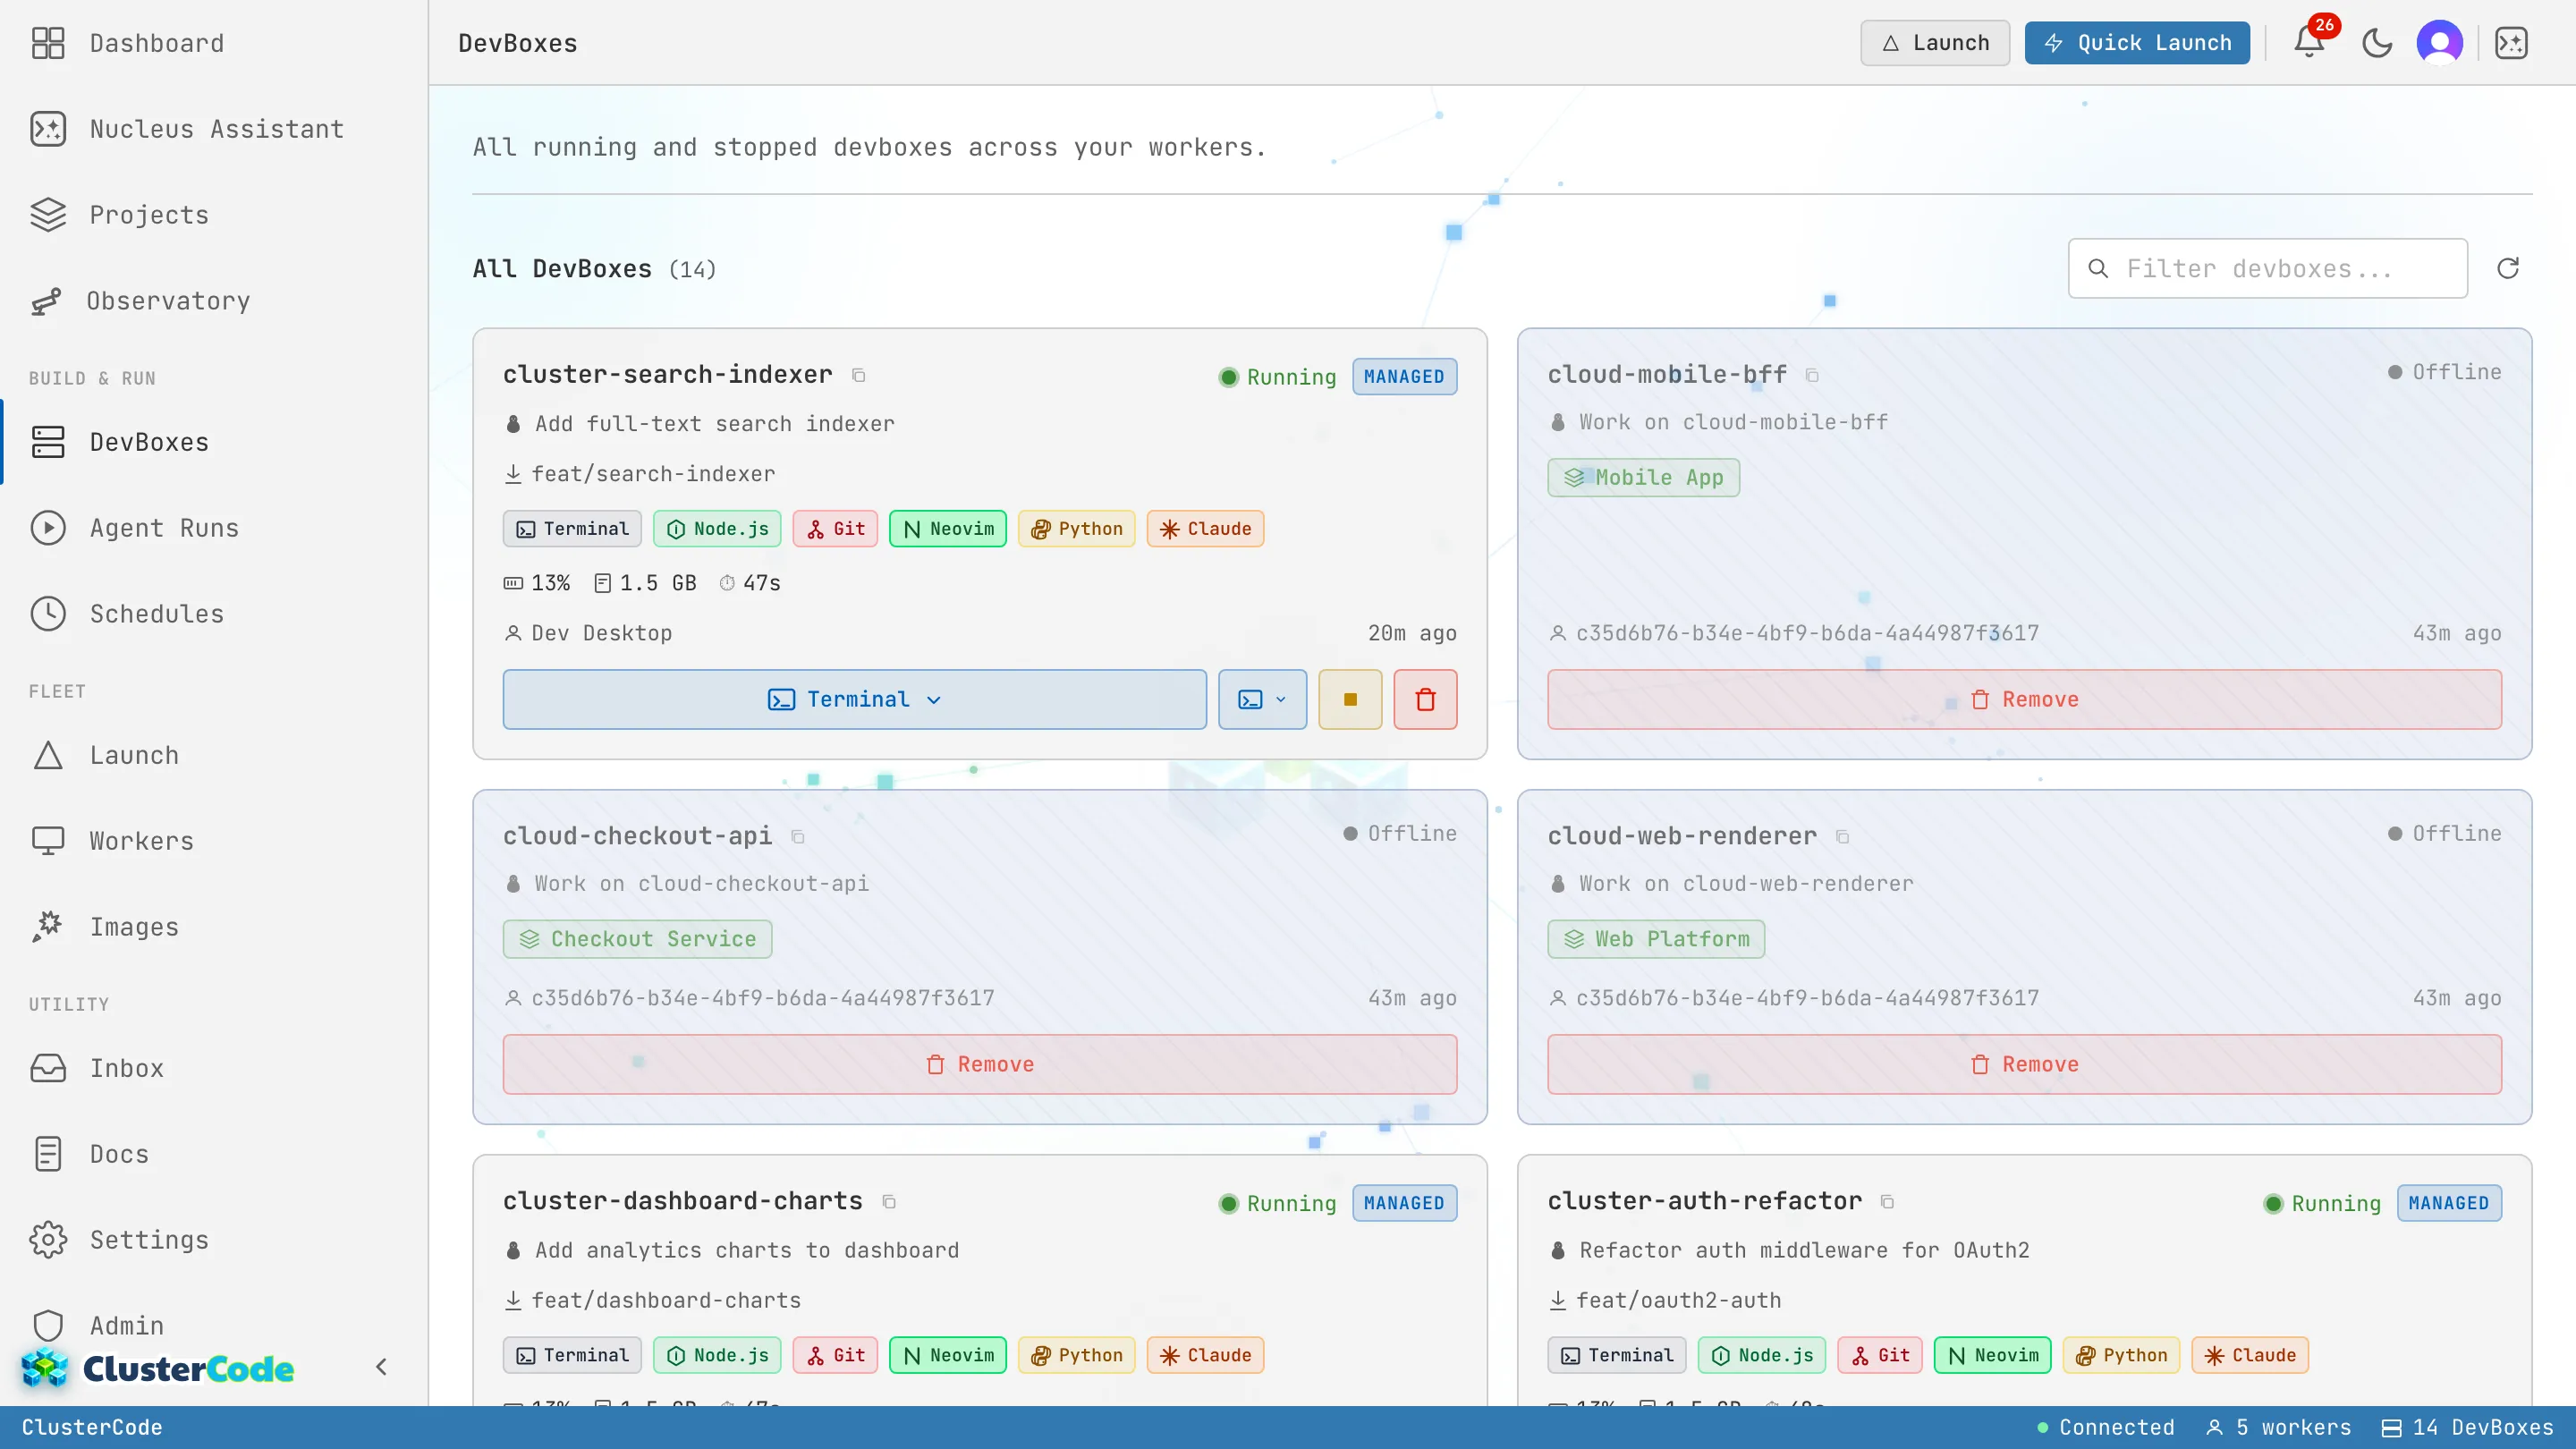Click the Quick Launch button

pos(2137,43)
